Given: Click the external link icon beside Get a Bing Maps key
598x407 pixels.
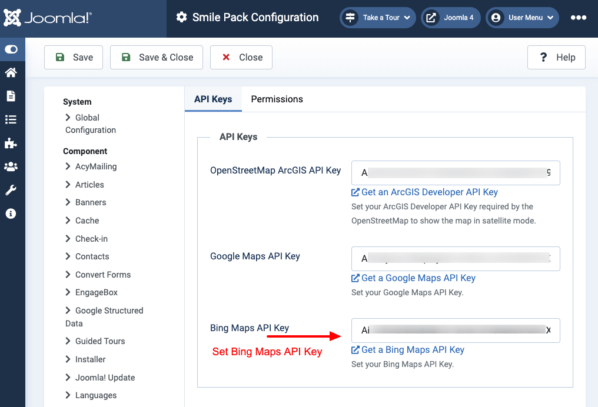Looking at the screenshot, I should [x=355, y=350].
